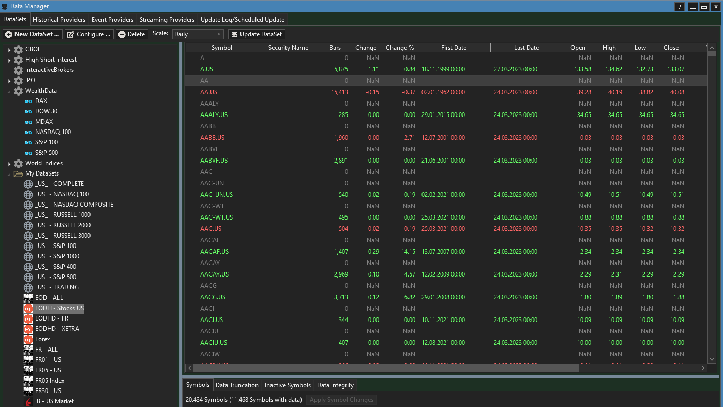The height and width of the screenshot is (407, 723).
Task: Open the help question mark button
Action: pos(680,7)
